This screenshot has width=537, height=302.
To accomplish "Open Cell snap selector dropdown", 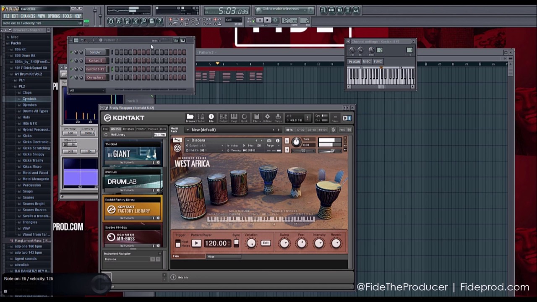I will click(233, 20).
